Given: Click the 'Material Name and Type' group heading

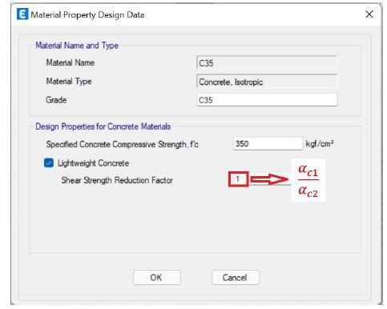Looking at the screenshot, I should coord(77,46).
